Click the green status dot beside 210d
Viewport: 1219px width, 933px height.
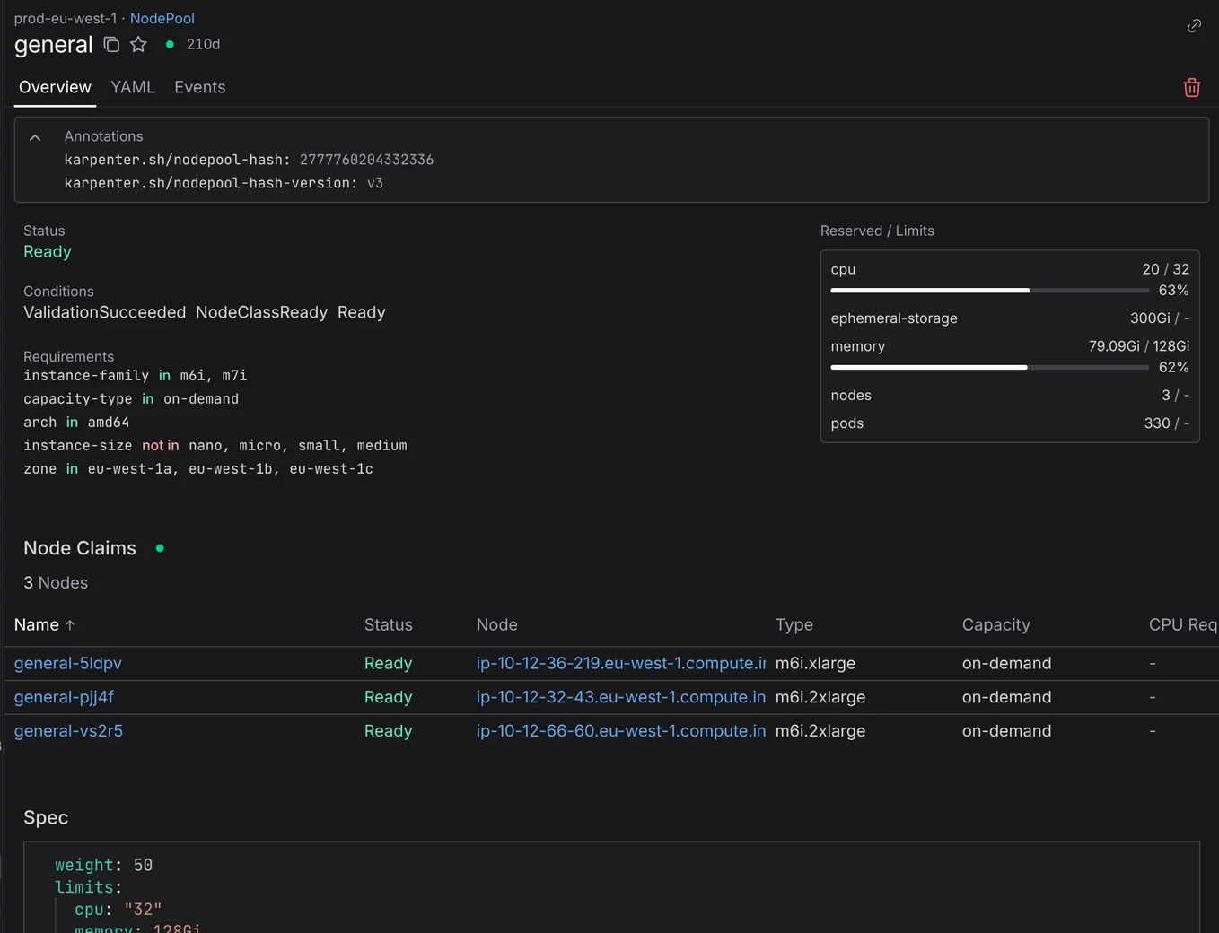[170, 44]
